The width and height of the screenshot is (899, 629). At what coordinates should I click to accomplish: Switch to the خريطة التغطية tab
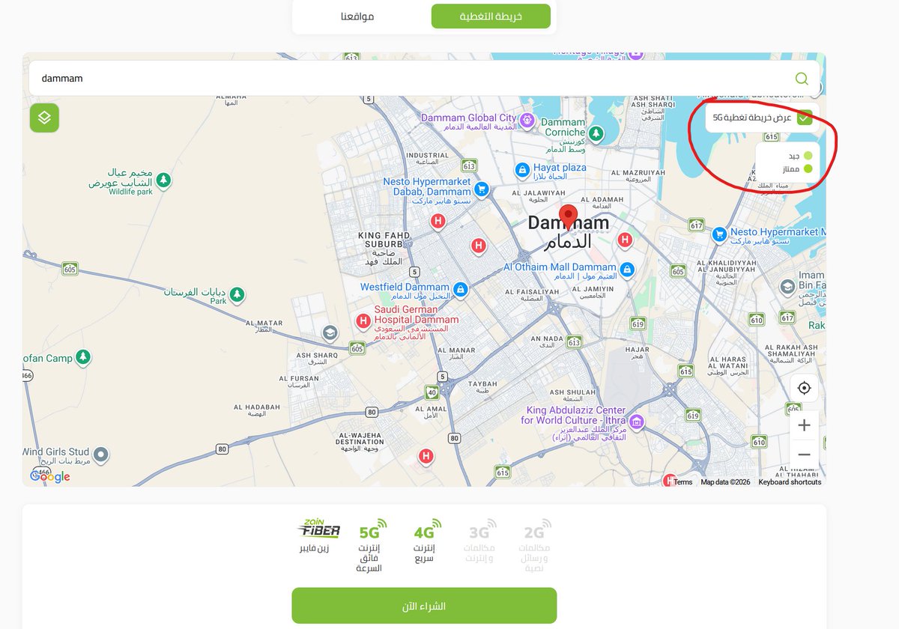click(x=491, y=16)
